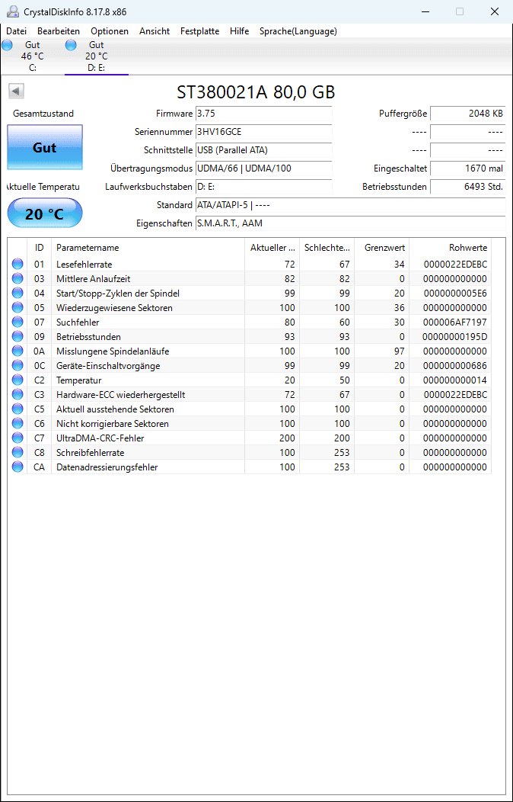Click status orb of Nicht korrigierbare Sektoren

[18, 424]
